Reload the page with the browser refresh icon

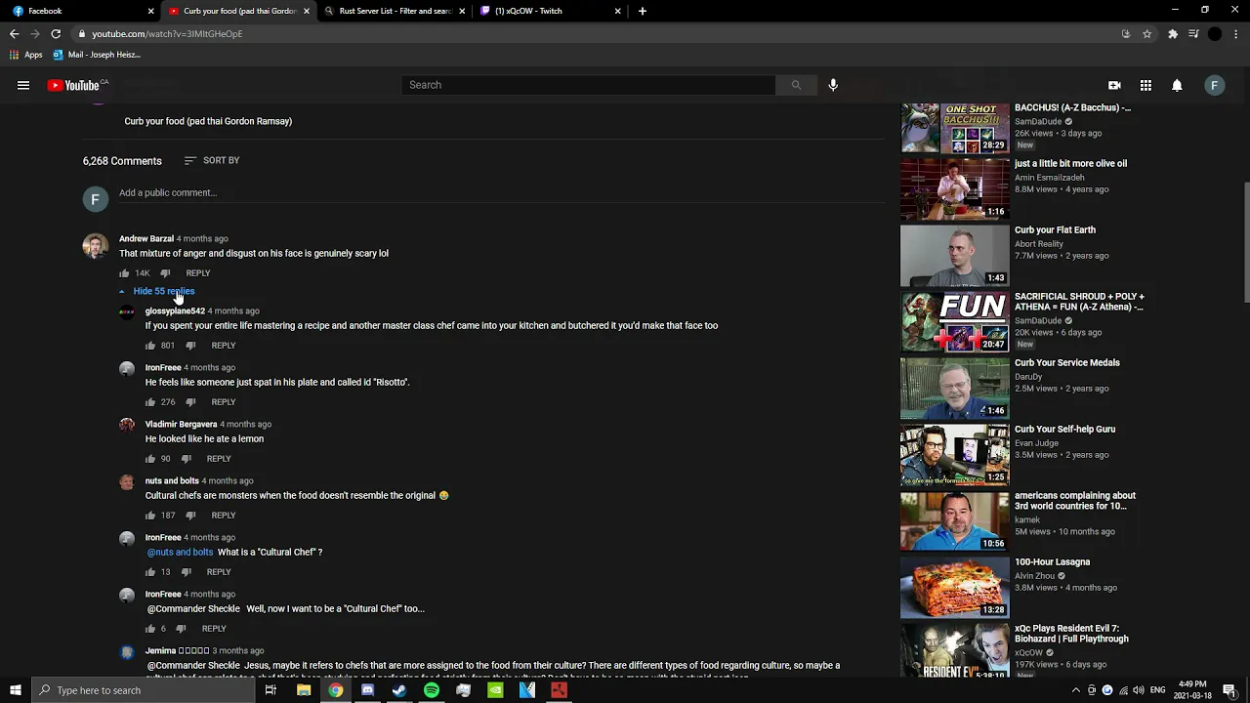pos(56,33)
